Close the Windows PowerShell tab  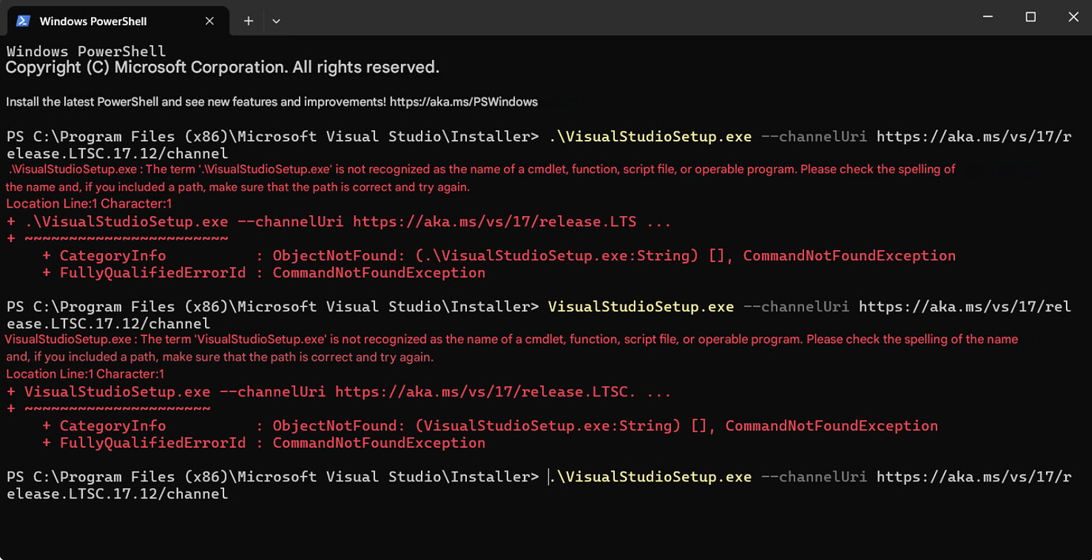click(x=209, y=21)
